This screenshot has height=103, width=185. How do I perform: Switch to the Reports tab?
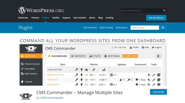tap(78, 56)
